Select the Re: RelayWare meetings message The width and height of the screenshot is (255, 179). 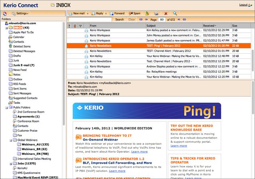159,72
